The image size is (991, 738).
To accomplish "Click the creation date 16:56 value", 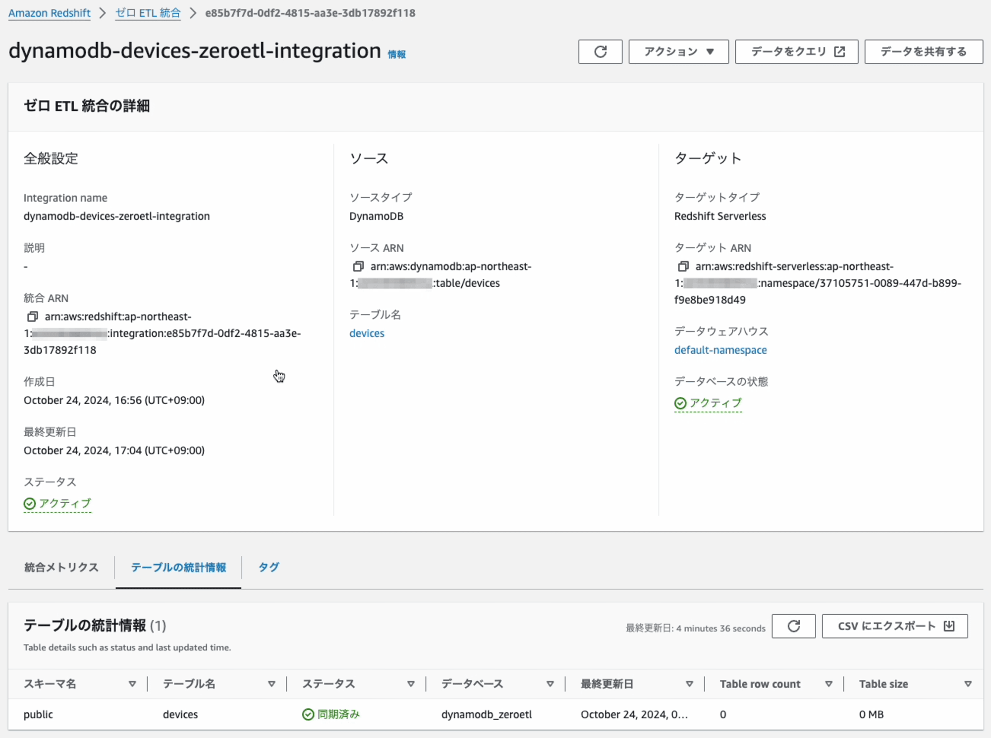I will point(114,400).
